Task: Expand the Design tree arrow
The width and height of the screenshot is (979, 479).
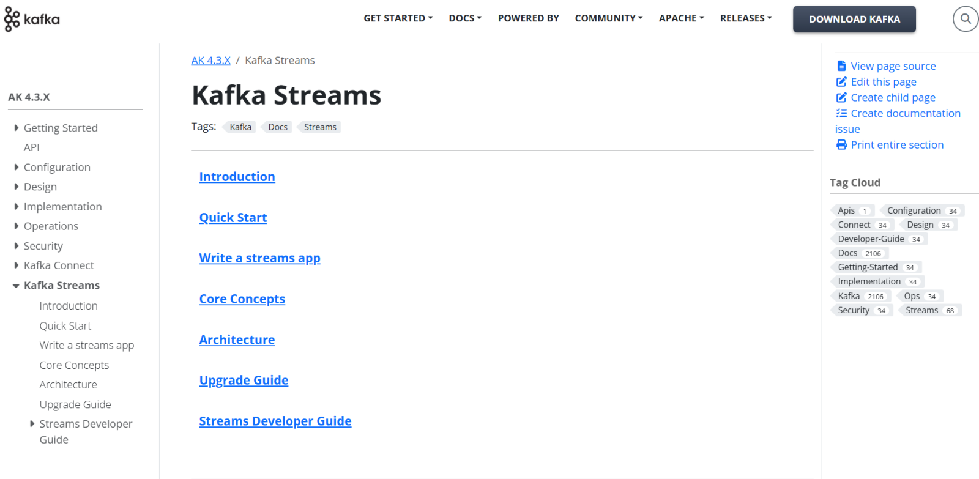Action: click(17, 187)
